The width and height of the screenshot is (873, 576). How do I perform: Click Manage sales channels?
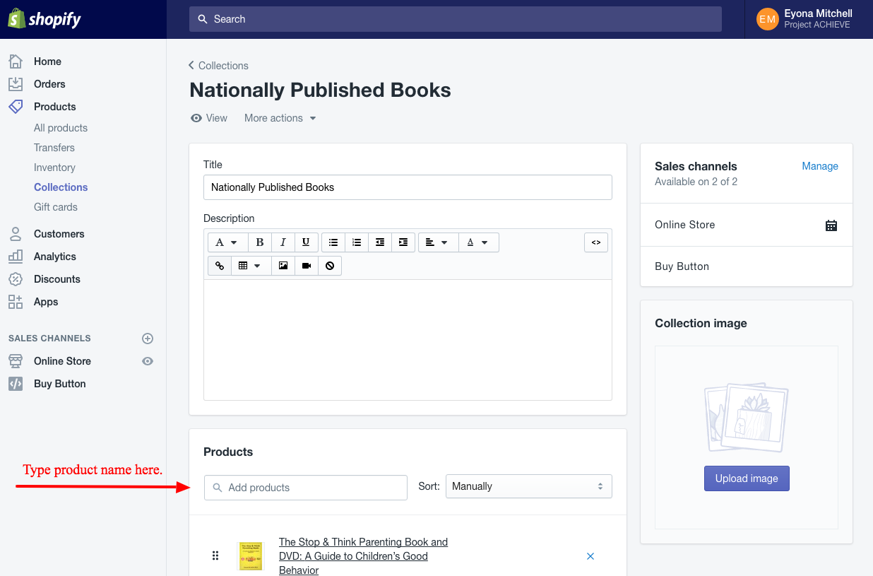[x=820, y=166]
